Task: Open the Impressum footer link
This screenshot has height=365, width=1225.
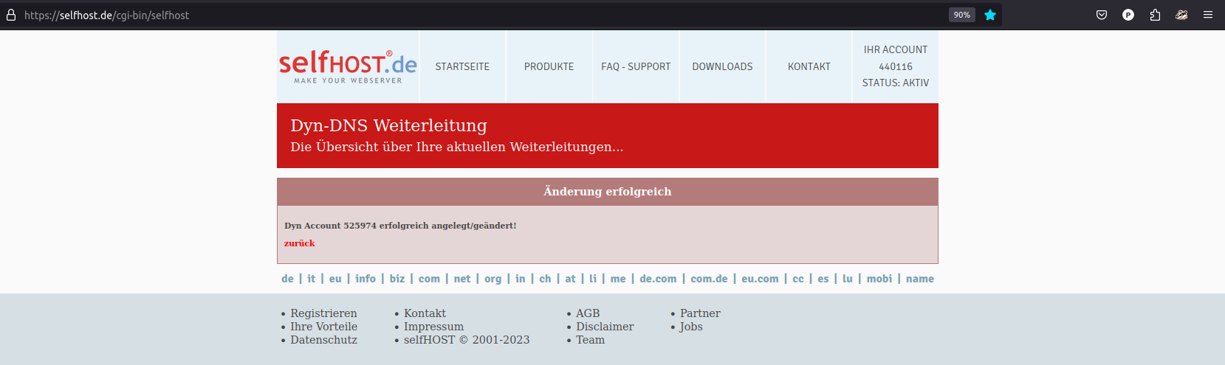Action: 433,327
